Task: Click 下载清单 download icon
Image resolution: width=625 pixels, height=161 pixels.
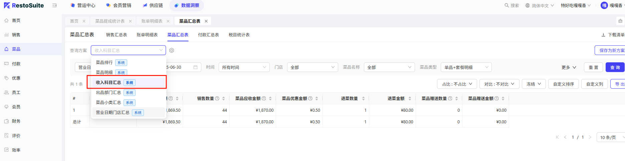Action: point(603,35)
